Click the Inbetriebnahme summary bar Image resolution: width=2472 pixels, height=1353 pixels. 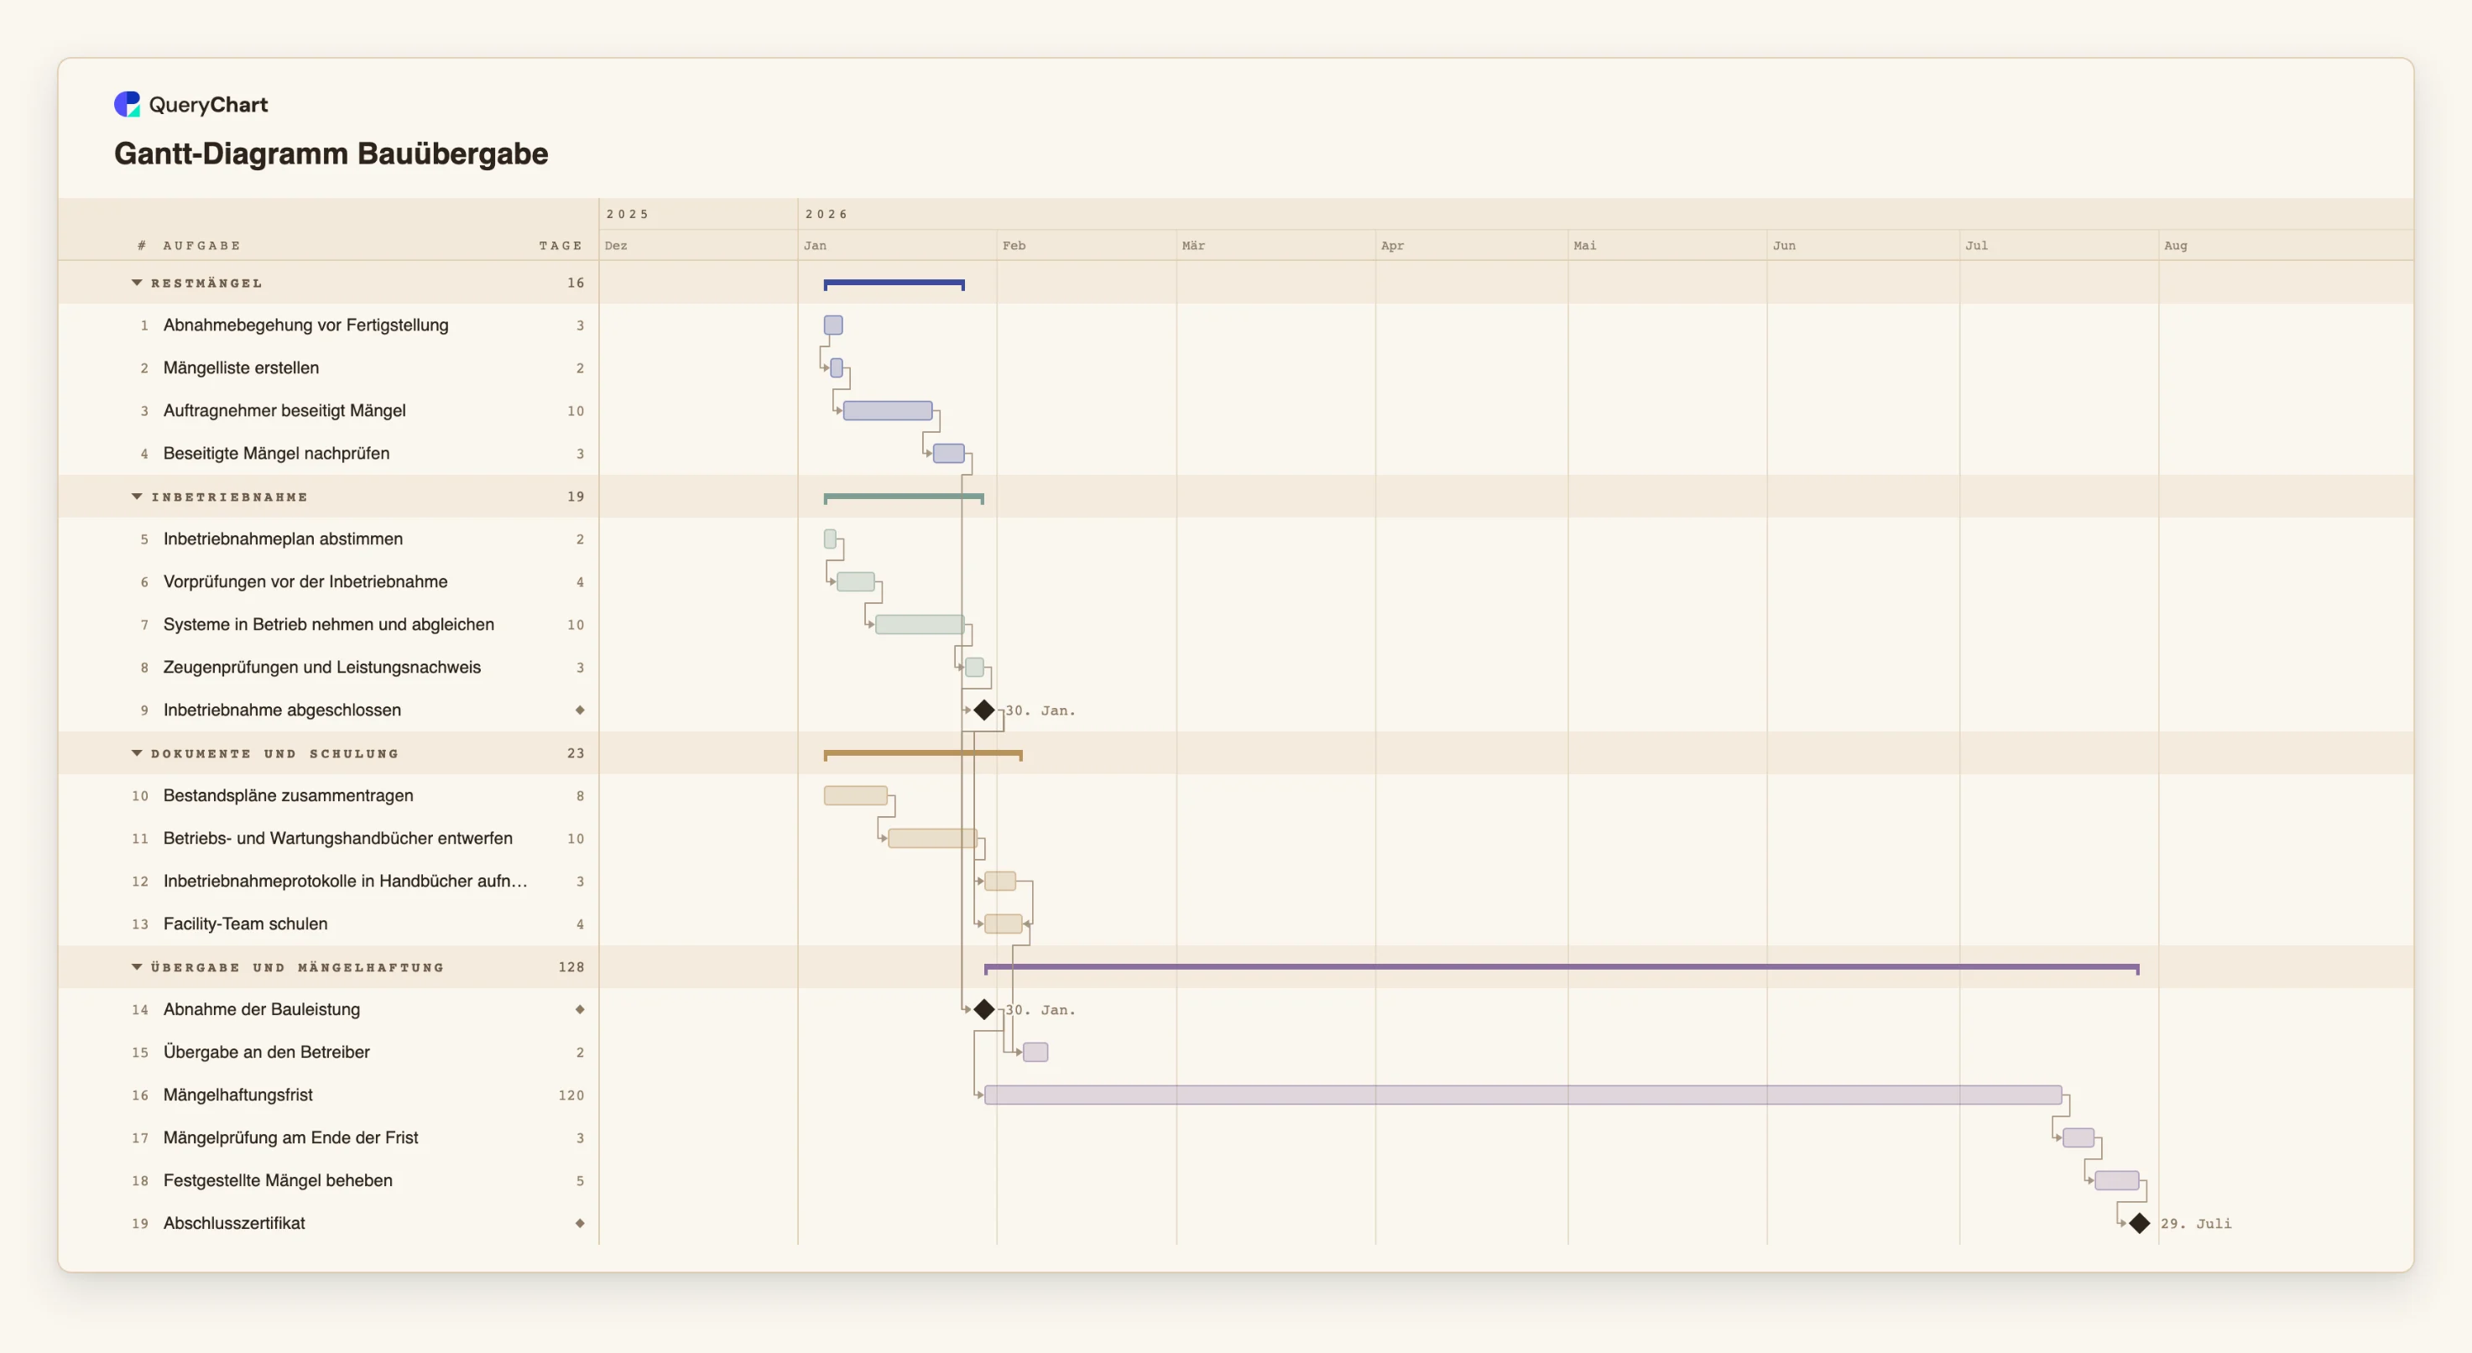904,498
